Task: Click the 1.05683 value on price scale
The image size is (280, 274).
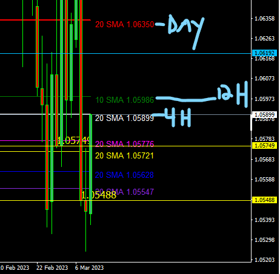Action: pos(265,160)
